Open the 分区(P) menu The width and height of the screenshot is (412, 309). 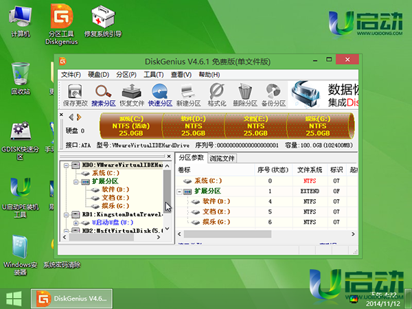[126, 75]
